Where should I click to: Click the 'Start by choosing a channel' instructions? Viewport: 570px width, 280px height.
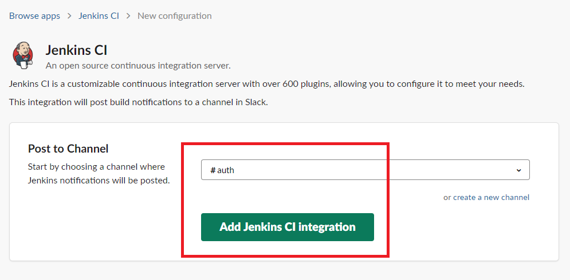pyautogui.click(x=99, y=173)
